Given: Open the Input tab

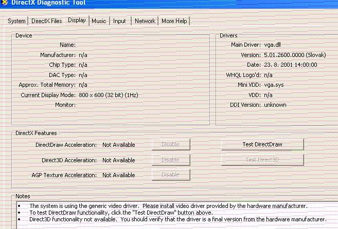Looking at the screenshot, I should pyautogui.click(x=119, y=21).
